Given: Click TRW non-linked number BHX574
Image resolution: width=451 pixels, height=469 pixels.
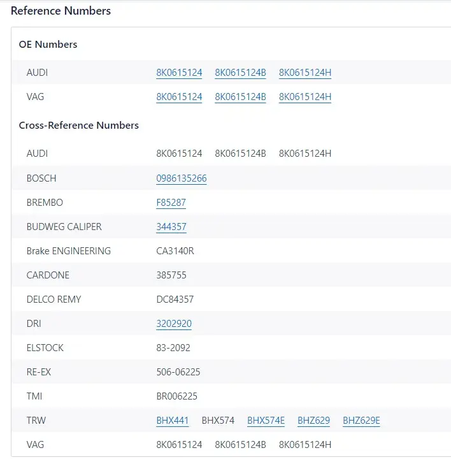Looking at the screenshot, I should click(218, 421).
